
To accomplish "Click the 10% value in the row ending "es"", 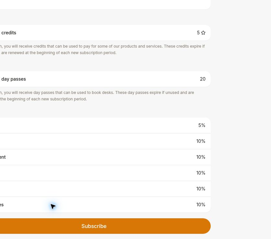I will [201, 205].
